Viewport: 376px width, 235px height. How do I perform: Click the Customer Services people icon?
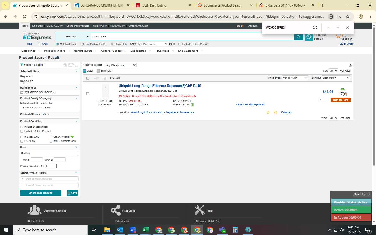(34, 210)
